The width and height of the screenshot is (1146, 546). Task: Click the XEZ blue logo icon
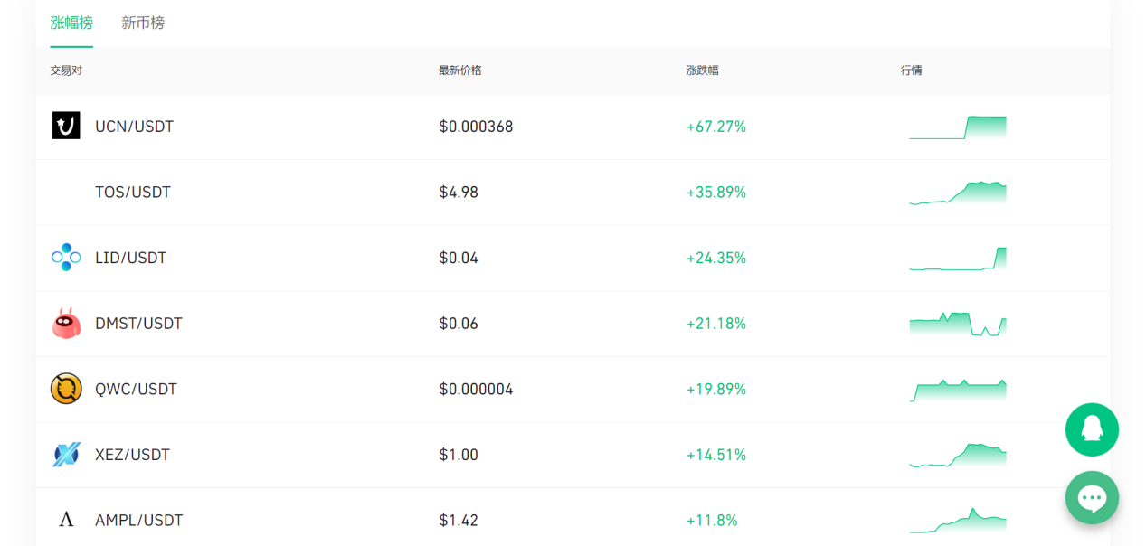click(x=66, y=455)
